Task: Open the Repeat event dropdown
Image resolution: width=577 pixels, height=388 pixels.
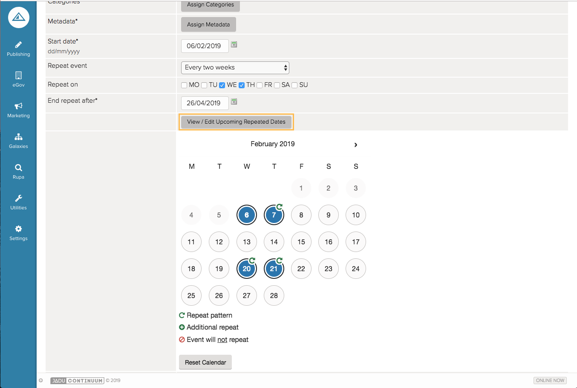Action: click(235, 68)
